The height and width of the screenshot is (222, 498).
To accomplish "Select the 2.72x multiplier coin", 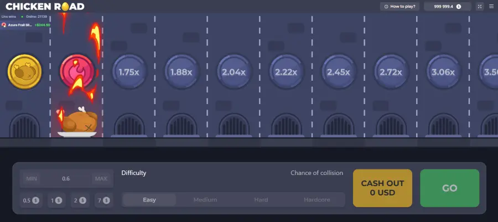I will click(391, 72).
